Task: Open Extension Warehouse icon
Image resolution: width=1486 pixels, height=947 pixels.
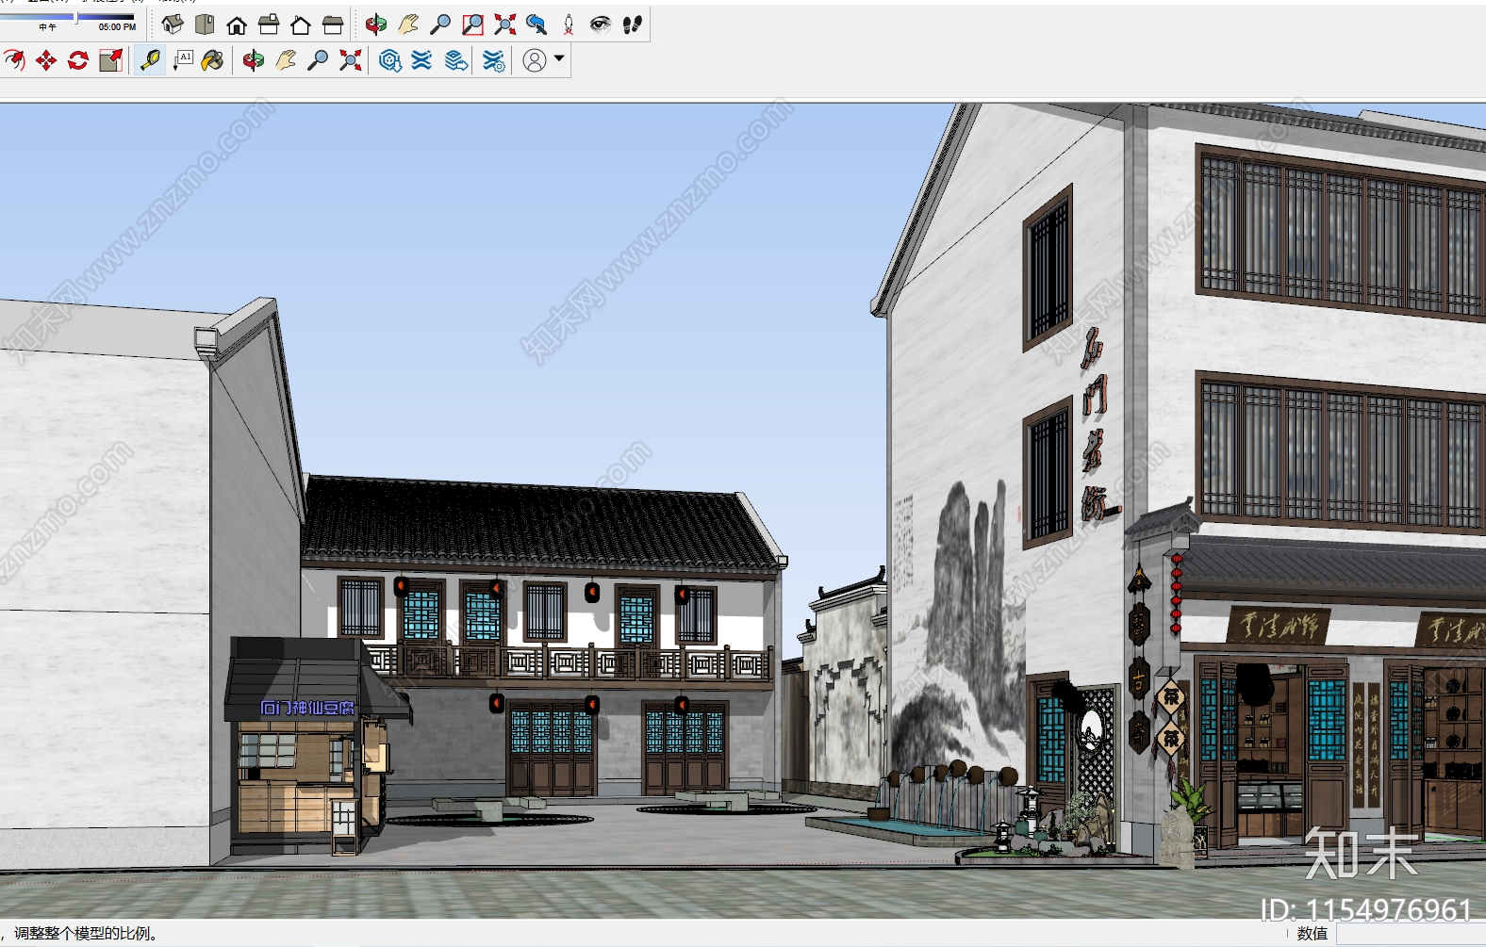Action: pos(421,60)
